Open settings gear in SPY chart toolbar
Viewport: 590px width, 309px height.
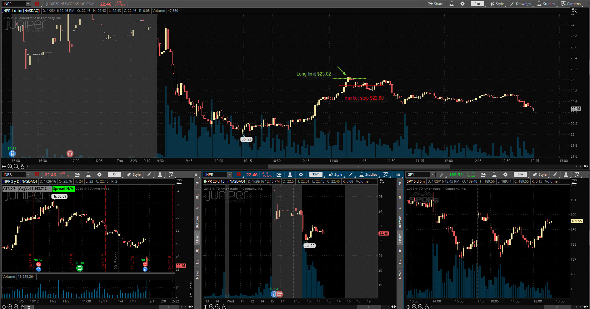click(505, 174)
